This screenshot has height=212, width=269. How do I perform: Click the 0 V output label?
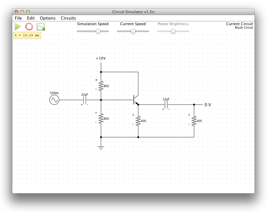tap(208, 105)
